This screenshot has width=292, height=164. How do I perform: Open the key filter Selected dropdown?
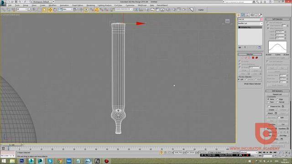tap(249, 153)
